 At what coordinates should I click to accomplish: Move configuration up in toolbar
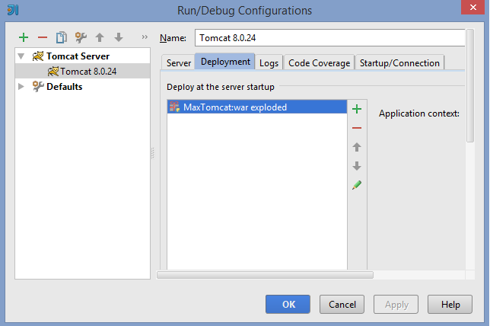pos(100,37)
